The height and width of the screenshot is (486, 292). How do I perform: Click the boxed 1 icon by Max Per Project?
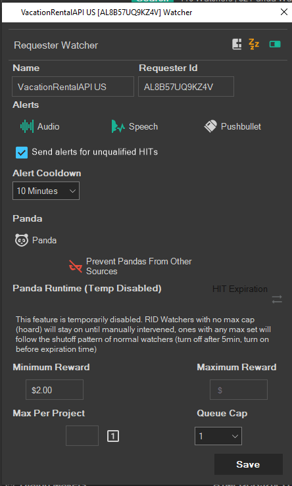[113, 437]
